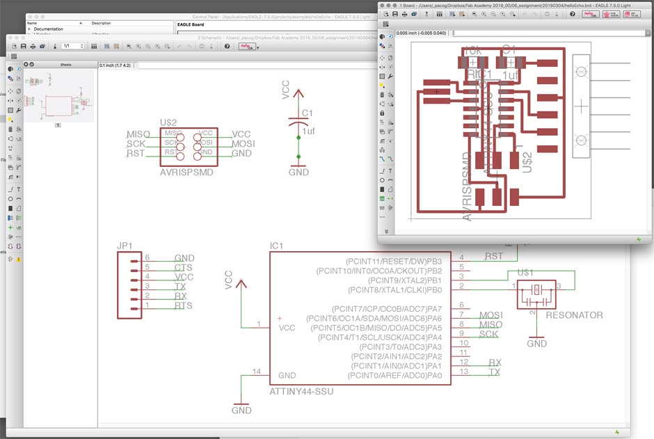Zoom to fit in the Board window
The width and height of the screenshot is (654, 439).
474,14
